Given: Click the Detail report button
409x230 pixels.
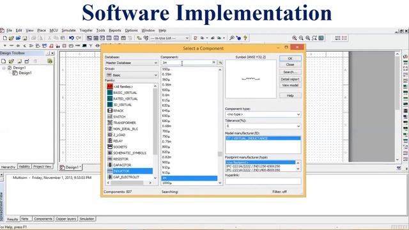Looking at the screenshot, I should click(x=290, y=79).
